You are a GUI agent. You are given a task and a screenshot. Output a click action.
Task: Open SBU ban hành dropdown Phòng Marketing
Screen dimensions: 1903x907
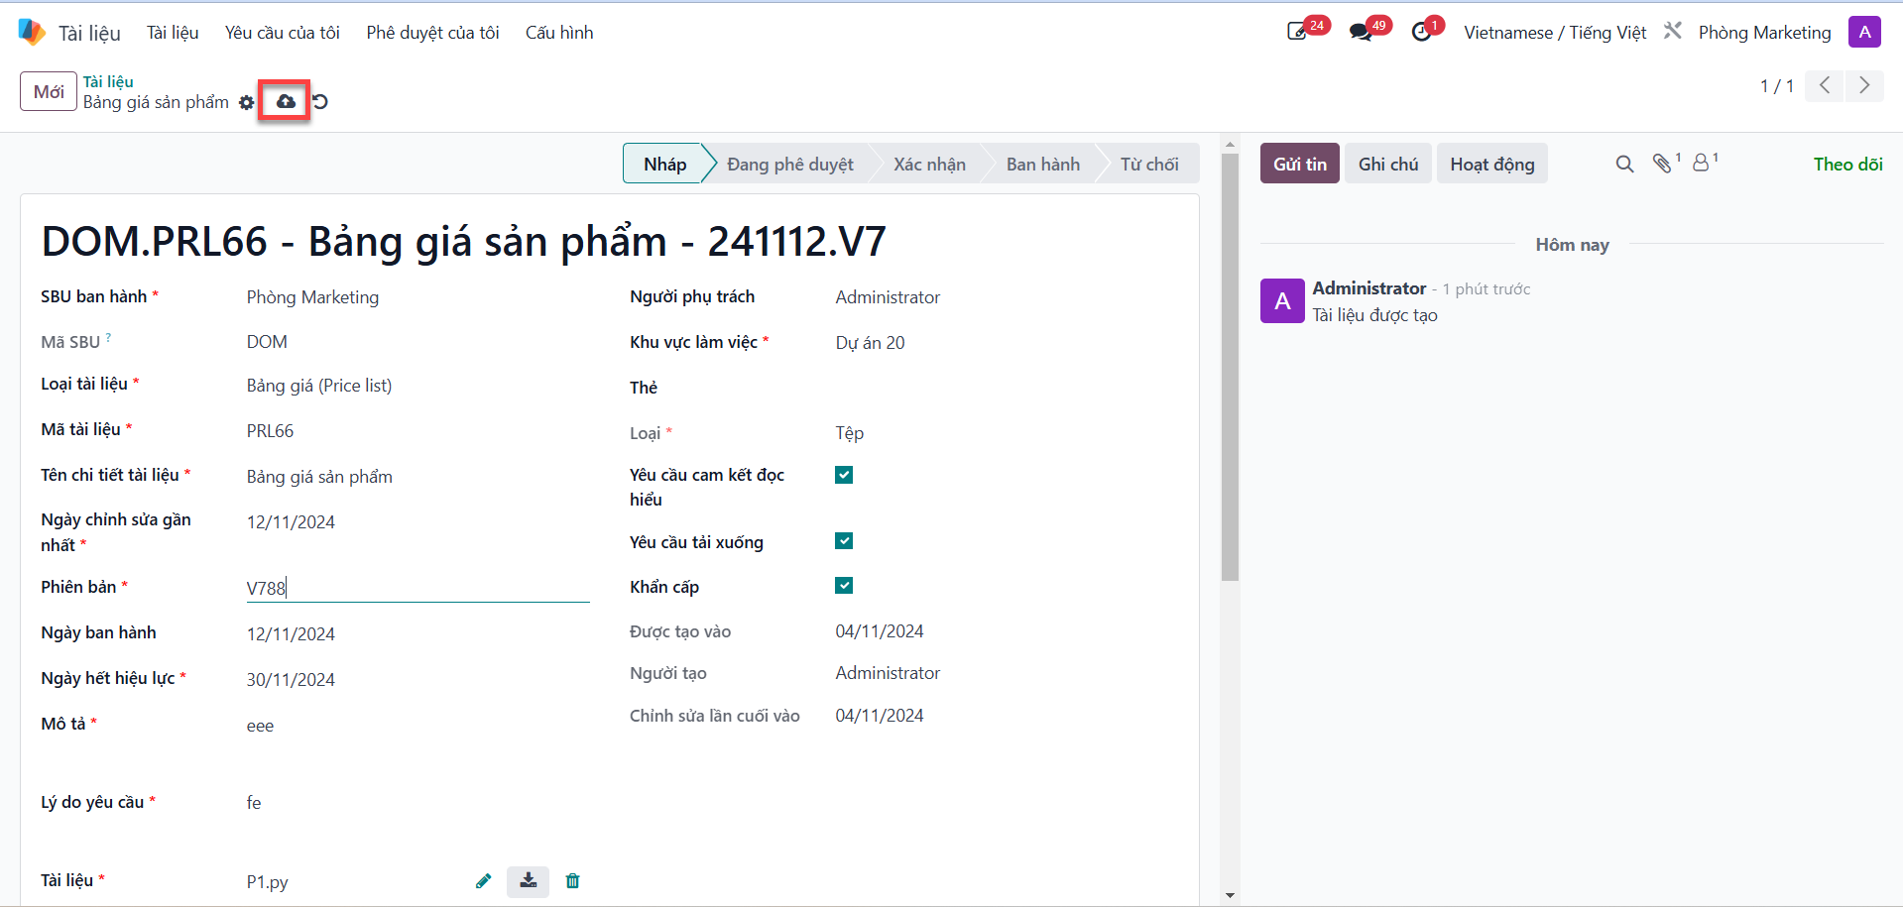click(x=417, y=297)
